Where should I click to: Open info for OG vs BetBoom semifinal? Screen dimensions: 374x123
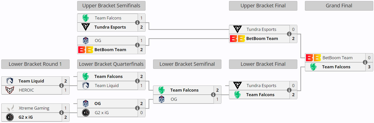coord(137,45)
